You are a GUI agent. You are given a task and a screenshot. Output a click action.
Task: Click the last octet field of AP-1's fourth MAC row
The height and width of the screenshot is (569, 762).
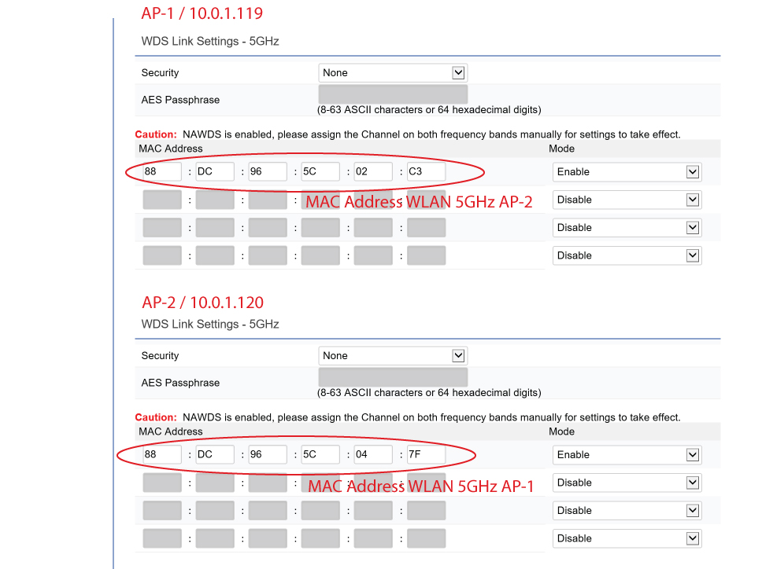point(426,255)
